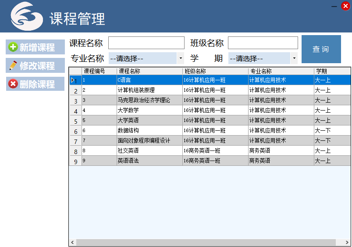The image size is (352, 247).
Task: Select row header 7
Action: tap(75, 141)
